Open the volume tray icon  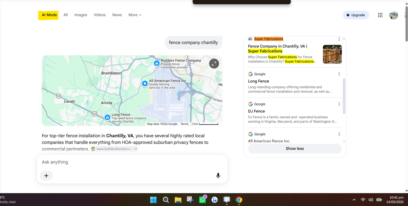click(x=370, y=200)
